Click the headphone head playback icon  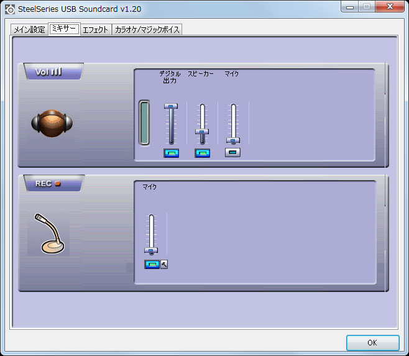pos(52,124)
